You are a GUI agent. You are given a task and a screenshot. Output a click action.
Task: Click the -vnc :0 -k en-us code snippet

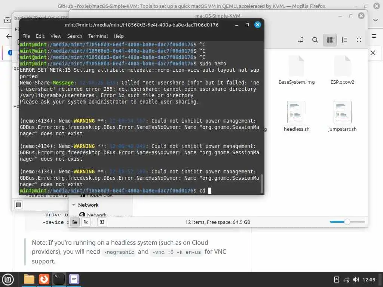(x=177, y=252)
